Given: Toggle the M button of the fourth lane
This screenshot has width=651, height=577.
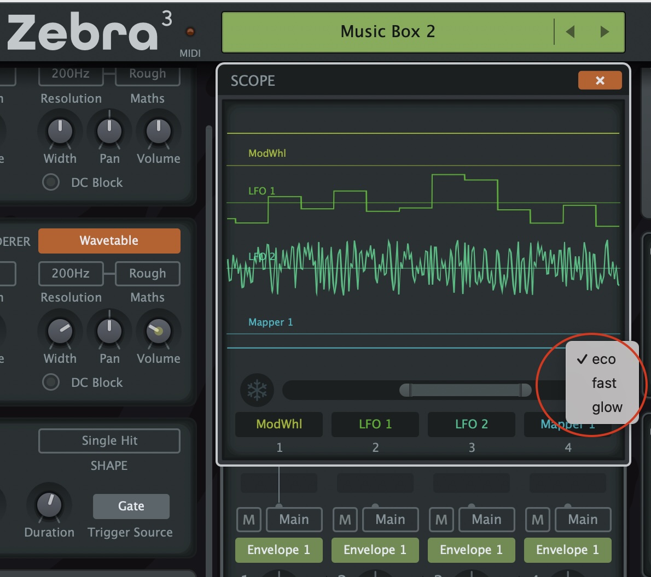Looking at the screenshot, I should [538, 519].
